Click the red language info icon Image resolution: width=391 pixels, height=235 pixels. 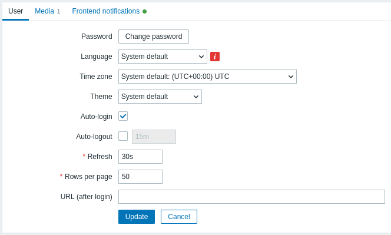point(215,57)
